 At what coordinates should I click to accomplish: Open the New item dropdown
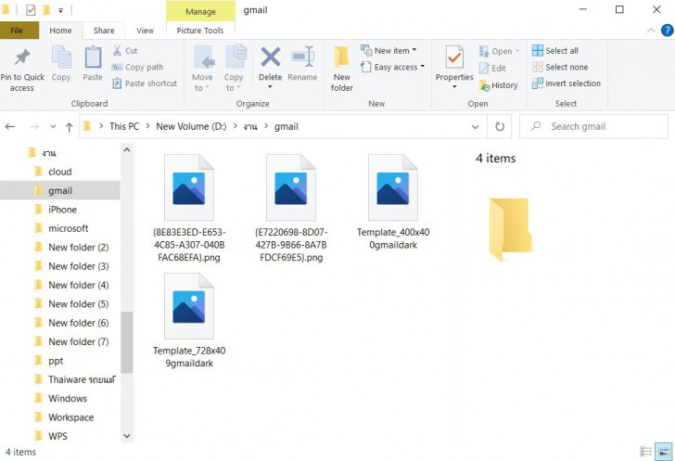tap(388, 51)
